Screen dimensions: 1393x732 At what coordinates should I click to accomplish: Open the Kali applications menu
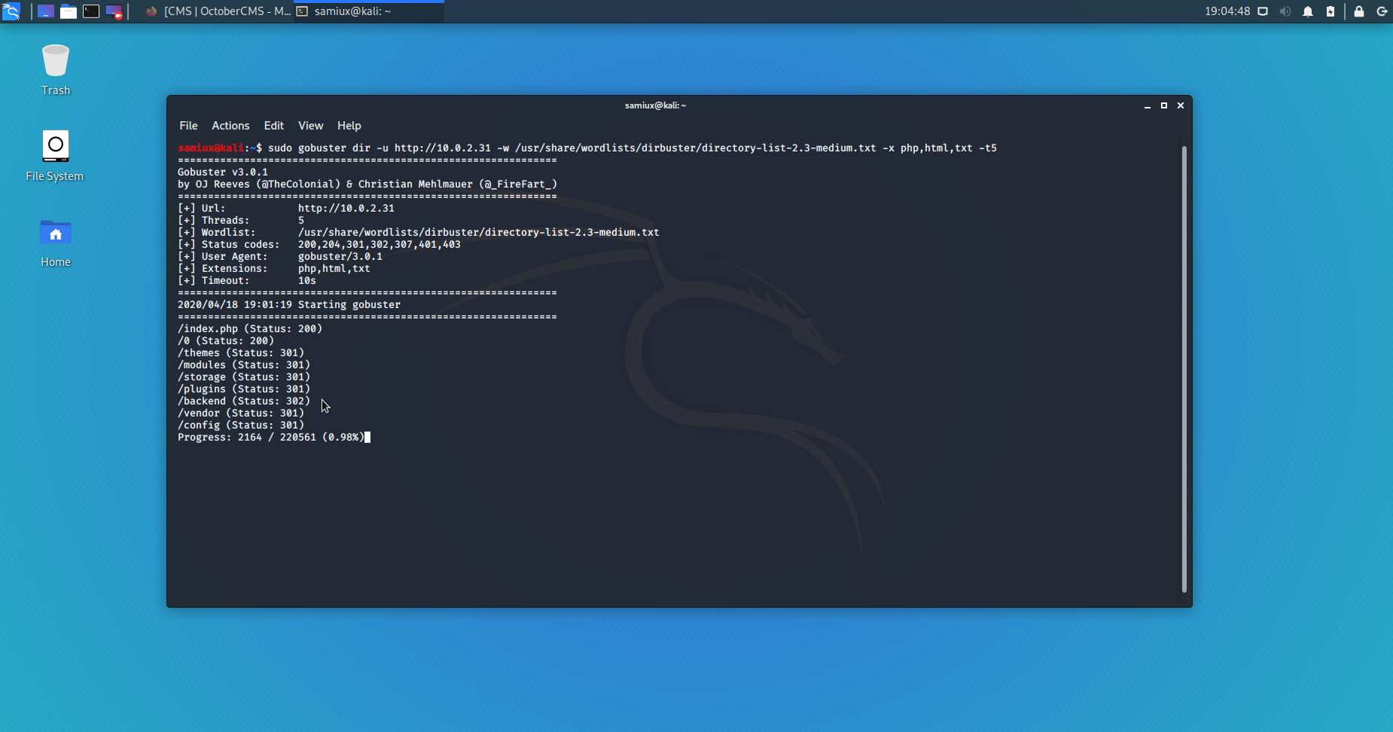click(11, 11)
